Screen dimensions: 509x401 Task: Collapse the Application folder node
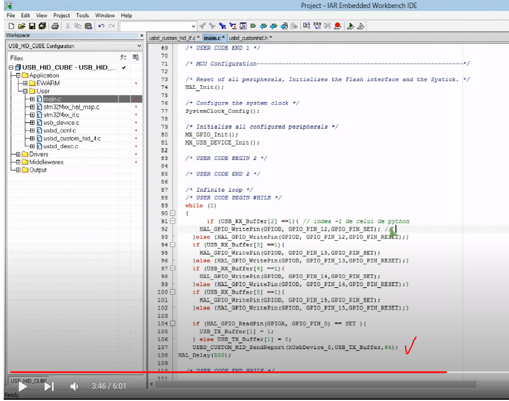point(18,75)
